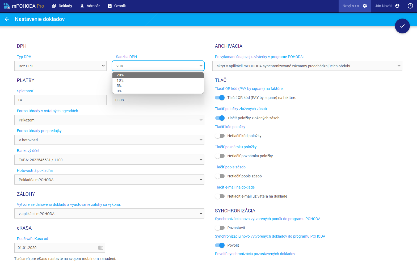This screenshot has width=417, height=262.
Task: Toggle Povoliť documents synchronization switch
Action: [220, 245]
